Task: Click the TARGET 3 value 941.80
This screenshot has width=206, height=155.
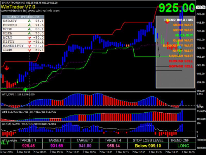Action: (85, 146)
